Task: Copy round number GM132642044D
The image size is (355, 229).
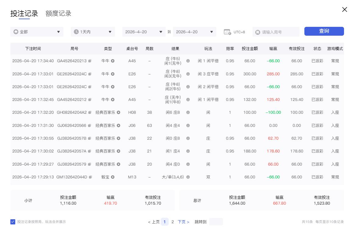Action: pos(90,177)
